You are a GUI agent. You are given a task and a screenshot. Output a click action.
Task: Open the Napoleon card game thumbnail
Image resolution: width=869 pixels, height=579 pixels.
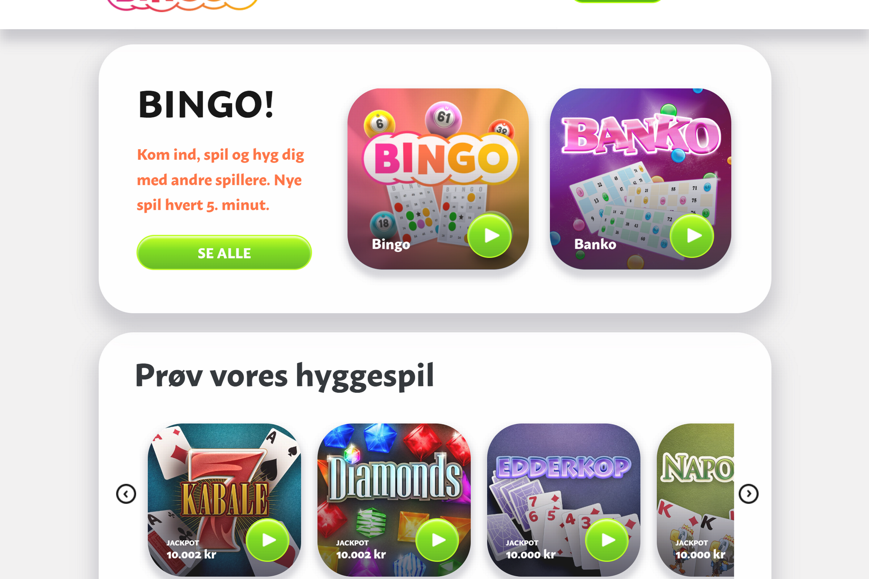pos(695,500)
